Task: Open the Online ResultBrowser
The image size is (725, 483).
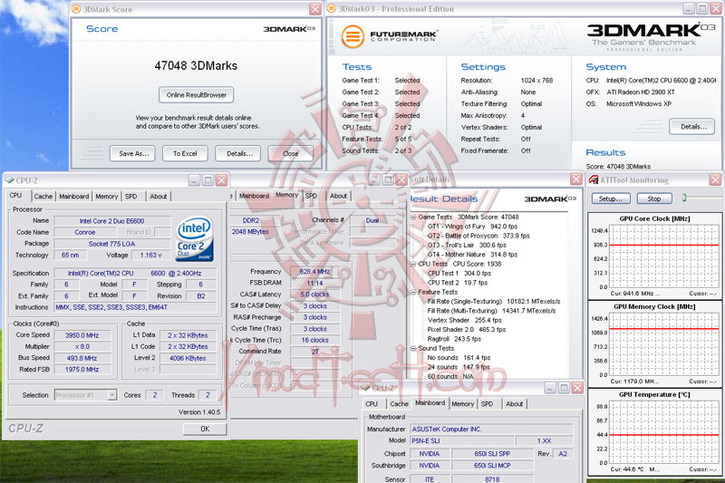Action: [x=196, y=95]
